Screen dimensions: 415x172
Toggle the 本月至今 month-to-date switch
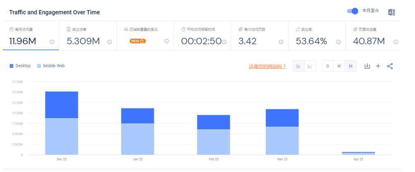[352, 11]
